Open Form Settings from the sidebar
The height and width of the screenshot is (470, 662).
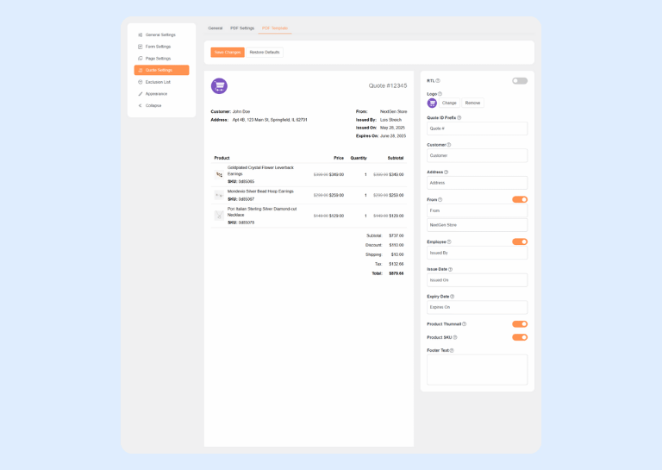(158, 47)
